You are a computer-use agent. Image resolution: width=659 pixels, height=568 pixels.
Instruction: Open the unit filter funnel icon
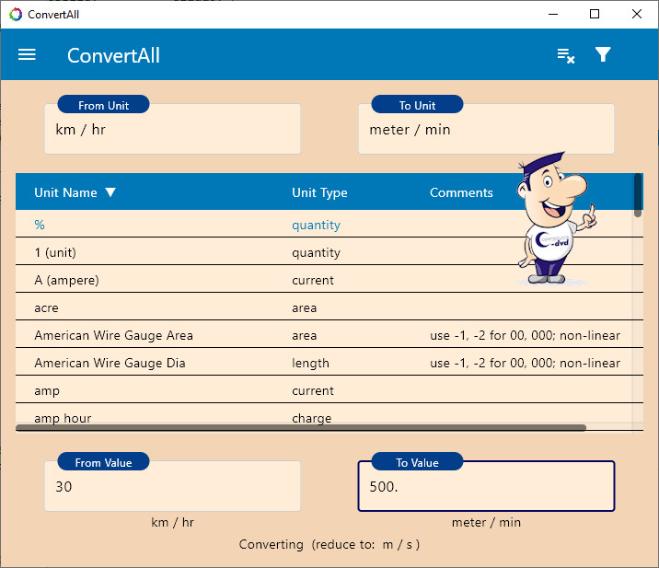click(603, 55)
